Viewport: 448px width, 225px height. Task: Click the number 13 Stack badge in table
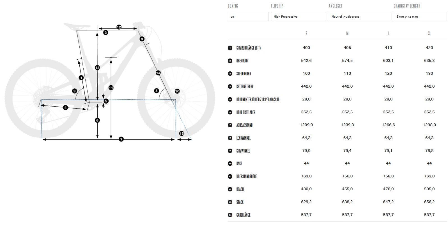pyautogui.click(x=230, y=202)
